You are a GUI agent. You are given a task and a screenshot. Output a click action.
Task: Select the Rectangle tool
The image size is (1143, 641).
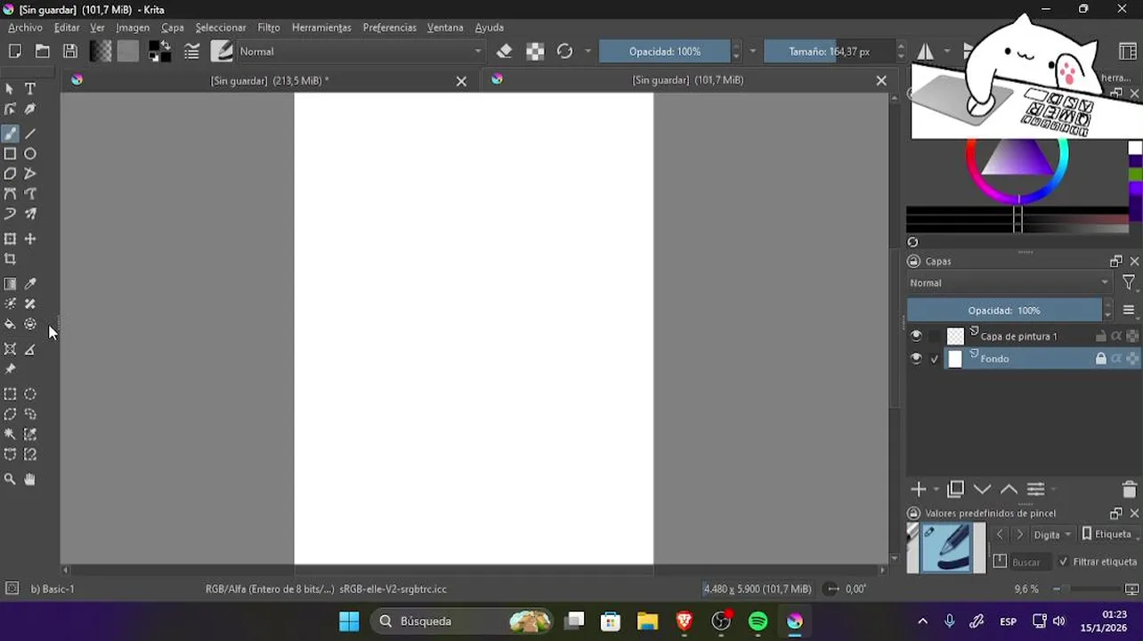(x=10, y=154)
